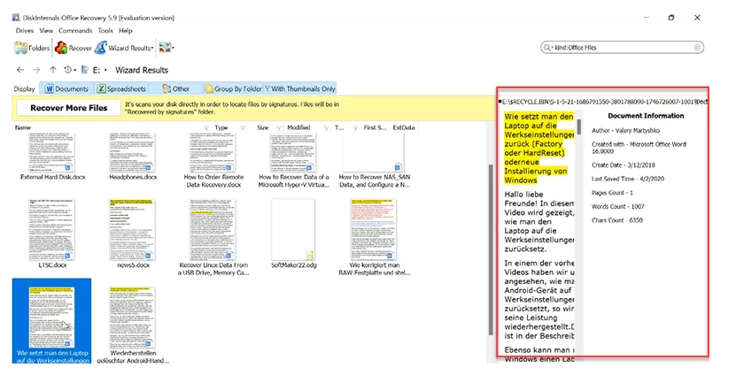736x375 pixels.
Task: Click filter funnel icon in Type column header
Action: coord(243,127)
